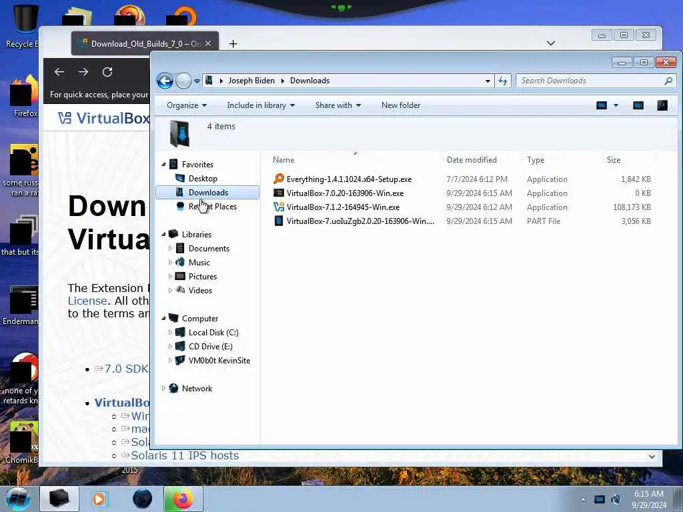Click the Firefox forward arrow button
Image resolution: width=683 pixels, height=512 pixels.
pyautogui.click(x=83, y=72)
